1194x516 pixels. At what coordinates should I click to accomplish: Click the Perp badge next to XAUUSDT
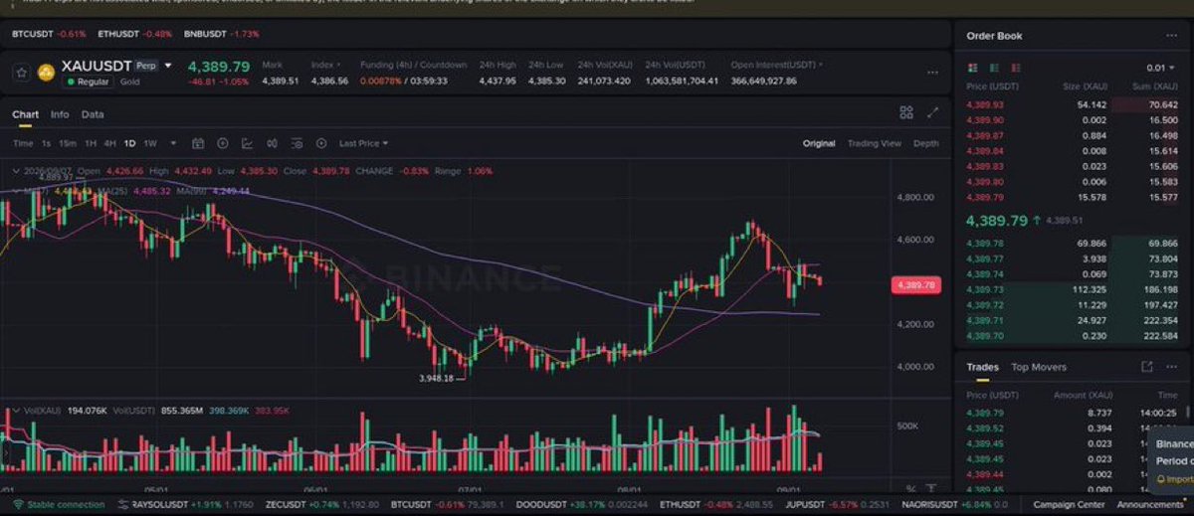[145, 66]
